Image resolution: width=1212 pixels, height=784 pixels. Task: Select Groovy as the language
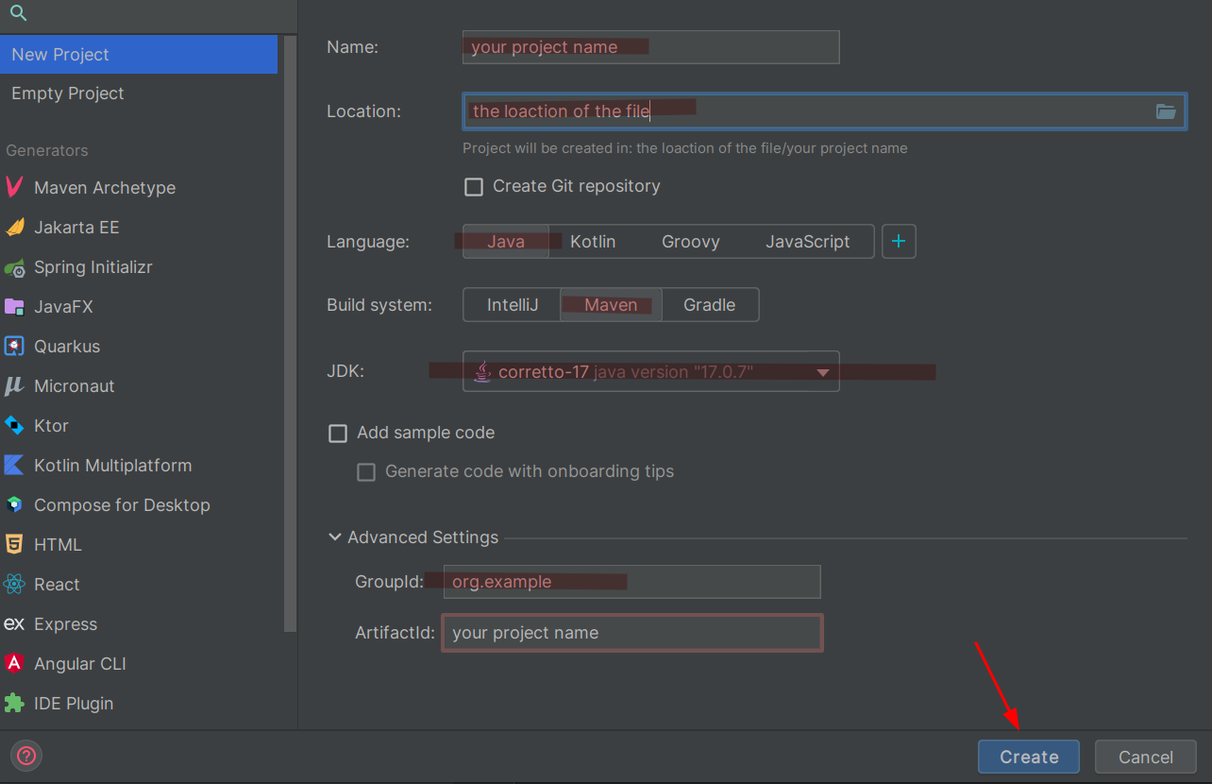coord(691,242)
